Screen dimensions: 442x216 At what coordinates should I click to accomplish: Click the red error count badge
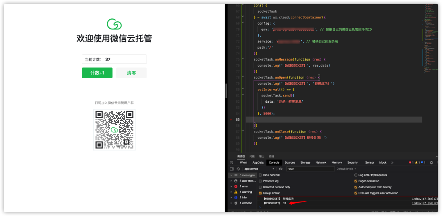[411, 162]
